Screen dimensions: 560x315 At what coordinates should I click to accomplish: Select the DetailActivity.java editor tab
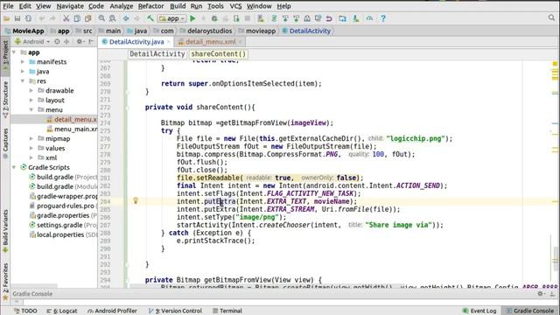click(x=136, y=42)
